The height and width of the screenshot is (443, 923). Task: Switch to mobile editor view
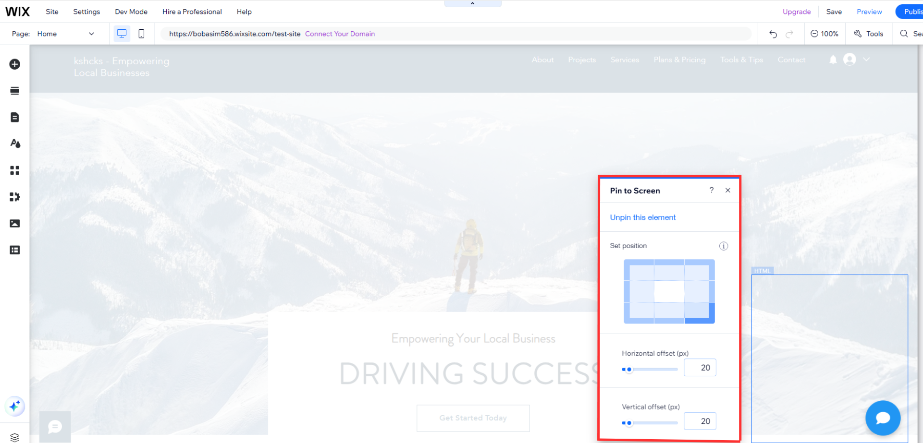coord(141,34)
